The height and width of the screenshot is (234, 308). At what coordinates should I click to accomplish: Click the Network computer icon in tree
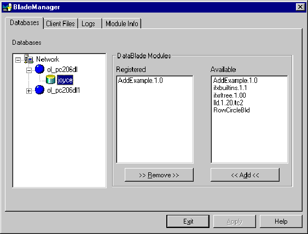[x=28, y=59]
